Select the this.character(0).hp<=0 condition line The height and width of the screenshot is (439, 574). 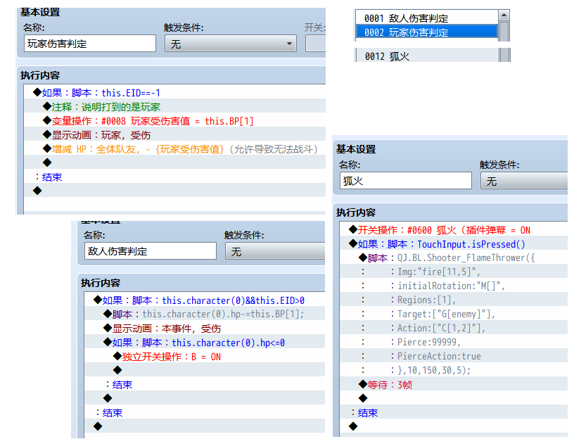[x=205, y=343]
